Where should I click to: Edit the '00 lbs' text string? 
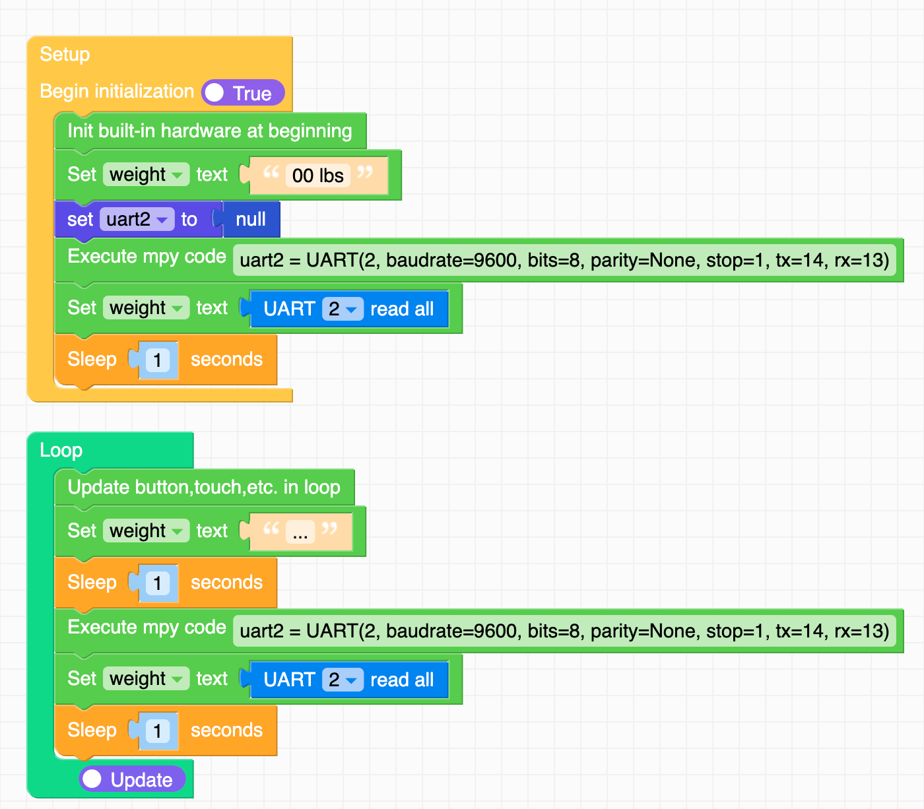(x=317, y=176)
